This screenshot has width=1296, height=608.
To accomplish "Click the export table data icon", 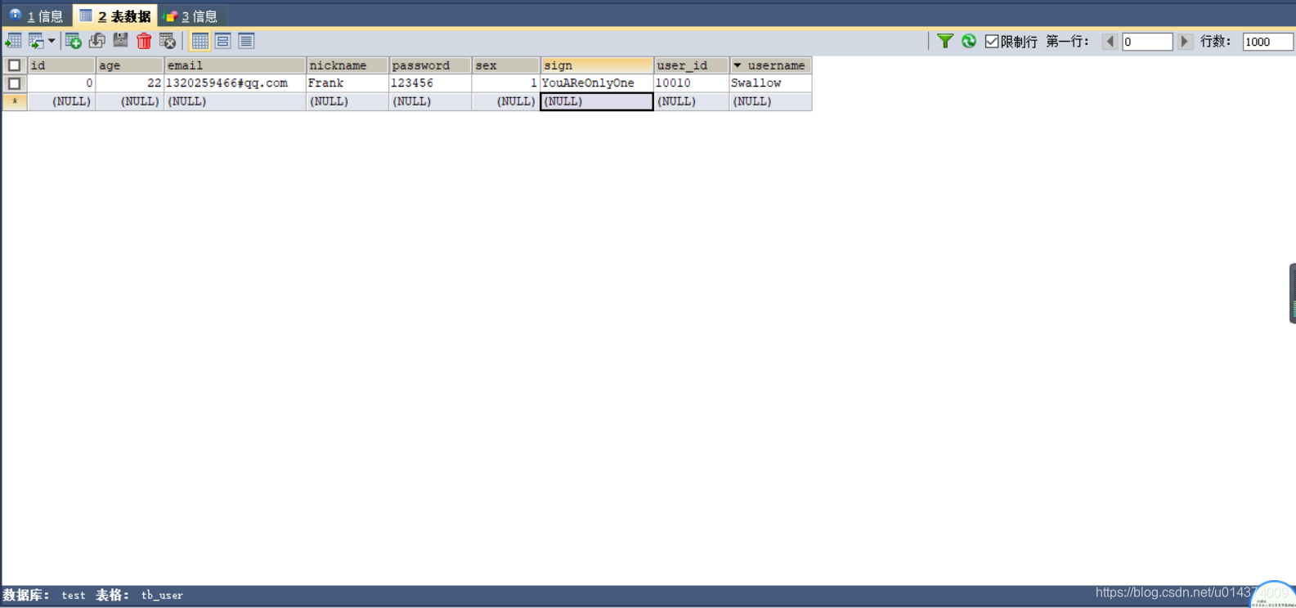I will pos(13,41).
